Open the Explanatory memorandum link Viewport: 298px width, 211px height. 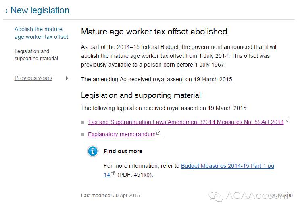121,134
